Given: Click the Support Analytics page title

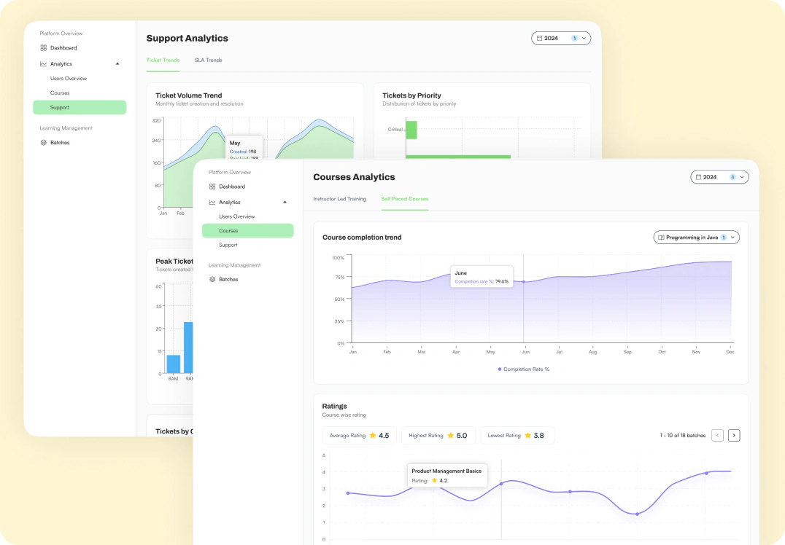Looking at the screenshot, I should [x=187, y=39].
